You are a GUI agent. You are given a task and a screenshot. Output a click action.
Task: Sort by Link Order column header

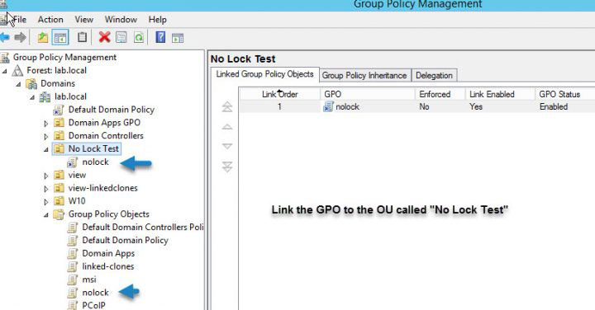[x=280, y=94]
